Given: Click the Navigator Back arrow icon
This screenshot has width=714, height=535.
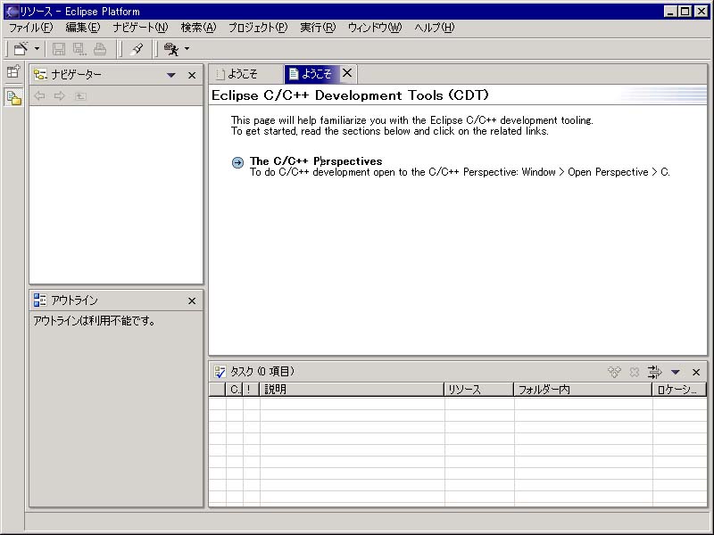Looking at the screenshot, I should coord(39,96).
